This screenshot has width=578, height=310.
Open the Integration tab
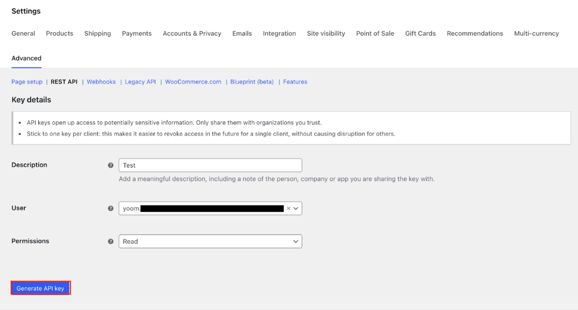coord(279,33)
